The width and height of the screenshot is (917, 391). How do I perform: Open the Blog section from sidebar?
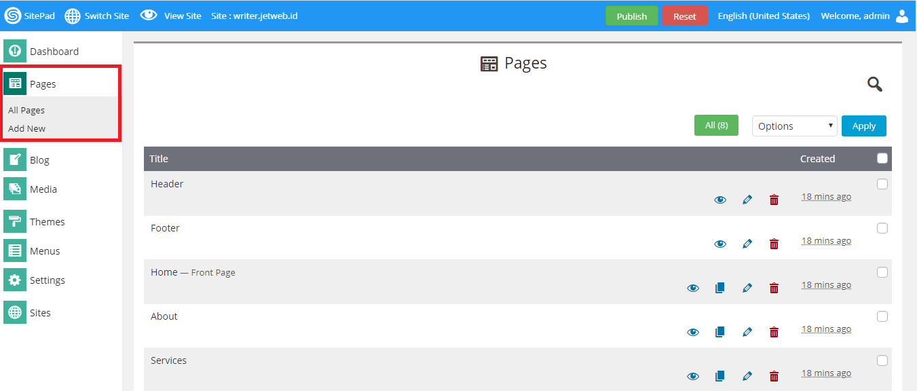[39, 159]
